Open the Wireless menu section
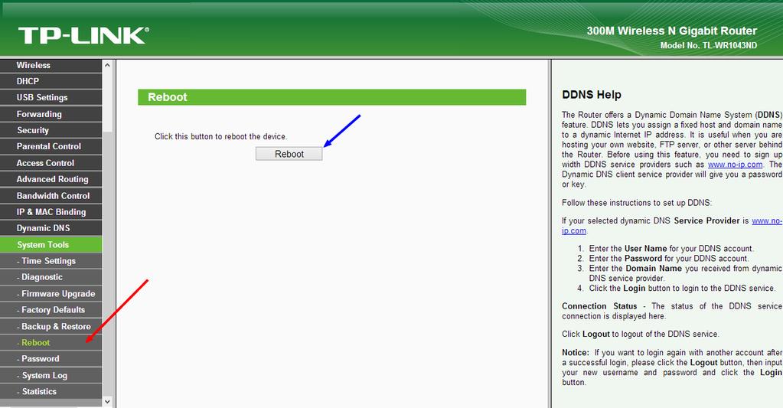Viewport: 783px width, 408px height. [51, 65]
